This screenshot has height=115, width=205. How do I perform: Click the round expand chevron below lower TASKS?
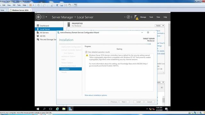[162, 88]
